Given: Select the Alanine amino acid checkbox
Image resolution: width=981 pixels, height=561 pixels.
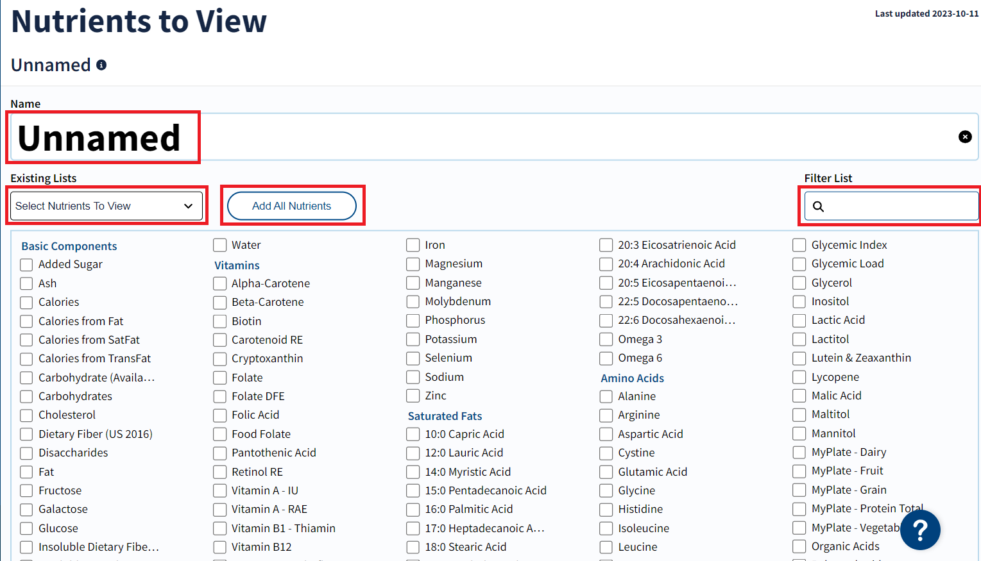Looking at the screenshot, I should (606, 396).
